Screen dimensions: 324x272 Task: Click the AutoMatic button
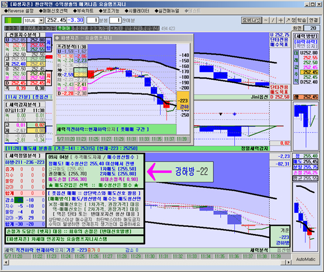(x=306, y=259)
